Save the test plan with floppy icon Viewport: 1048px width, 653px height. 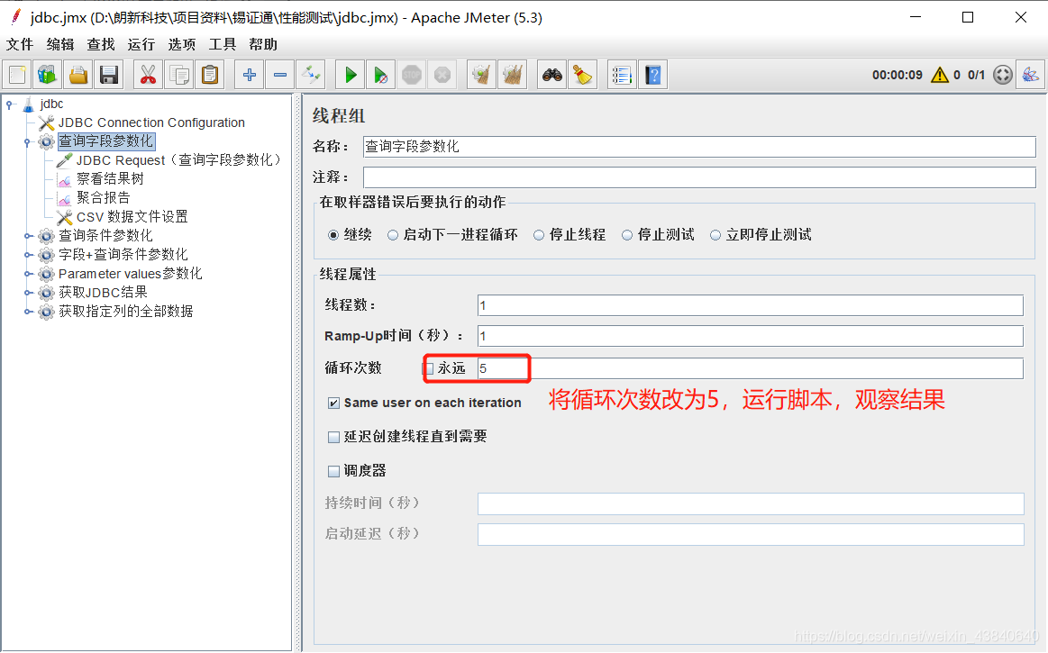coord(109,75)
